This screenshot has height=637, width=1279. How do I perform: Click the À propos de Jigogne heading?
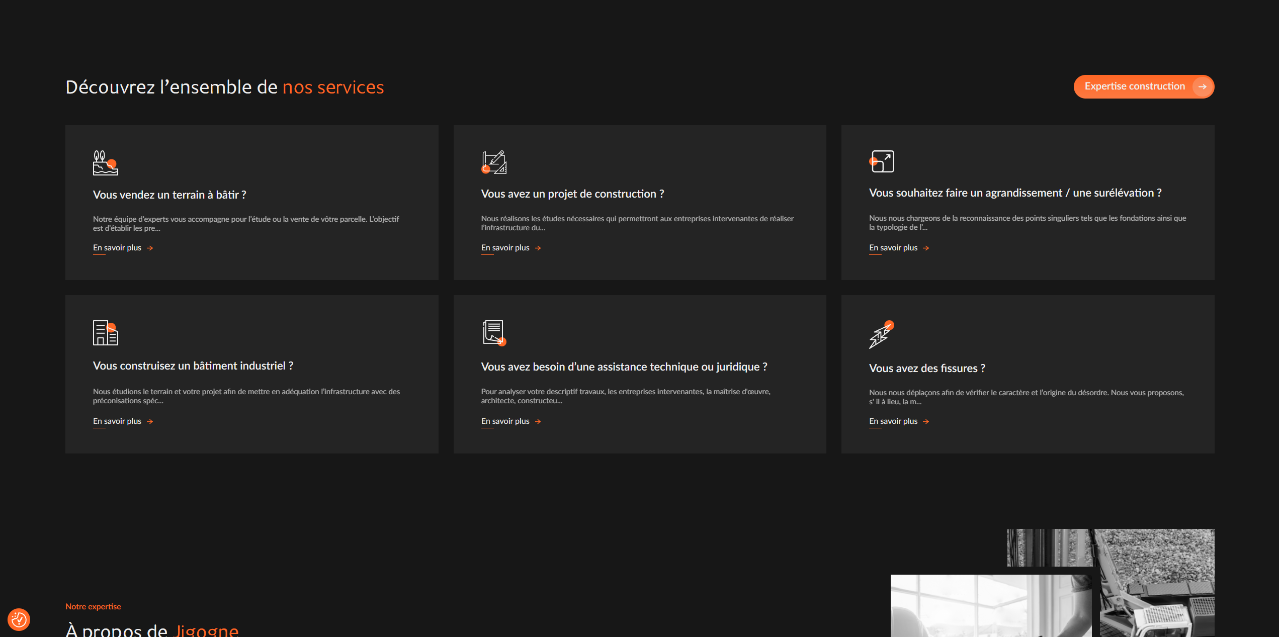[x=152, y=630]
